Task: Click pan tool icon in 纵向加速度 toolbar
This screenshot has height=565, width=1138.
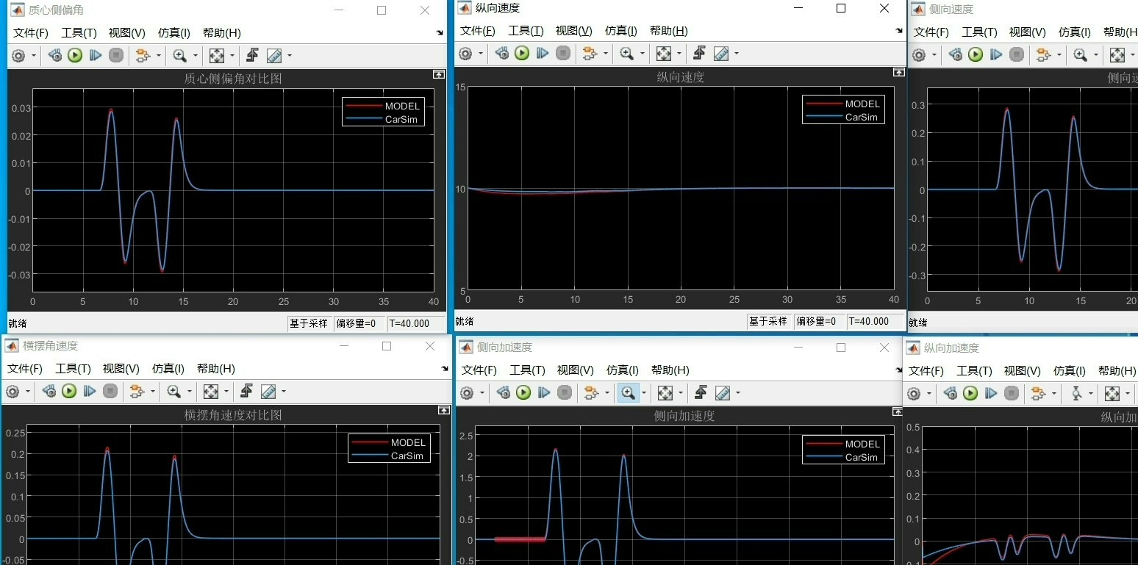Action: pos(1076,394)
